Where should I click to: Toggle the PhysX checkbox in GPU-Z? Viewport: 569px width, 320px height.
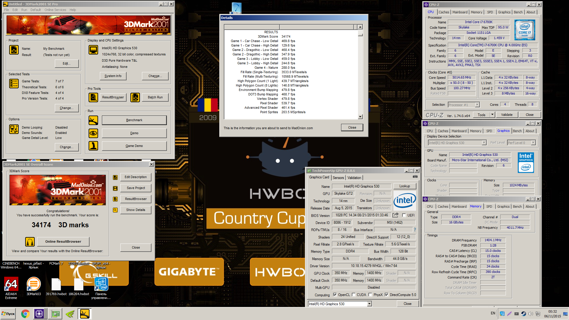coord(370,295)
